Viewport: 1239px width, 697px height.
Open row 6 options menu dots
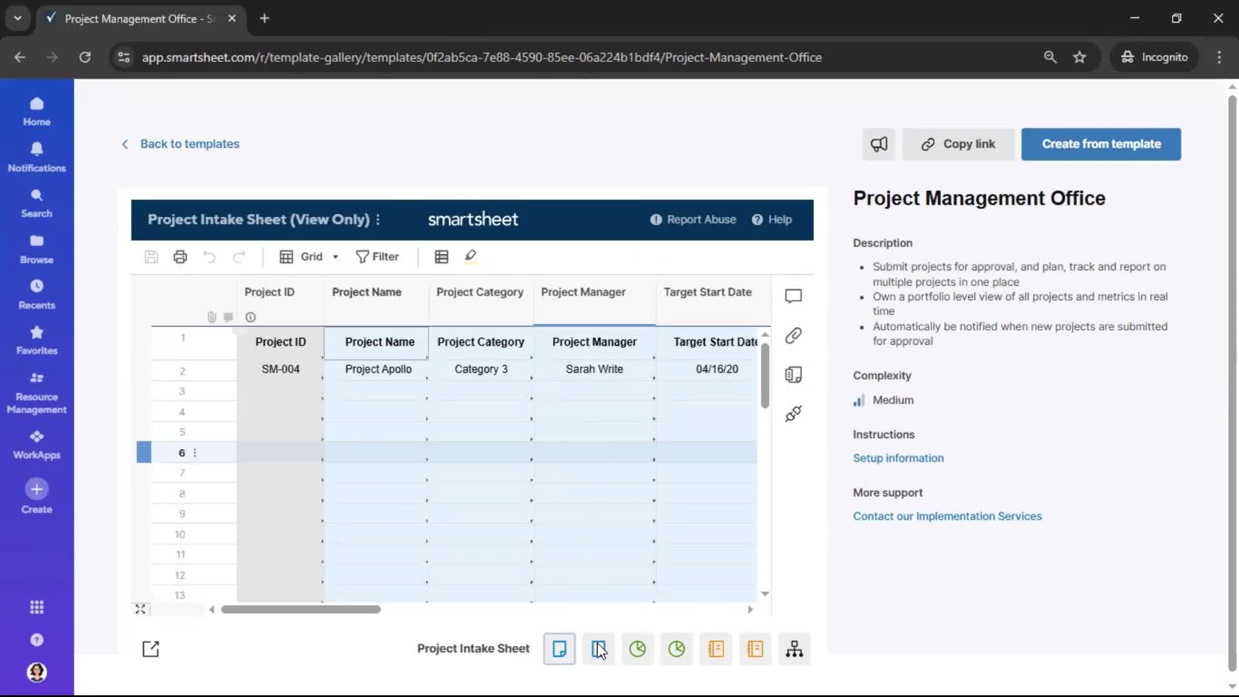point(195,452)
